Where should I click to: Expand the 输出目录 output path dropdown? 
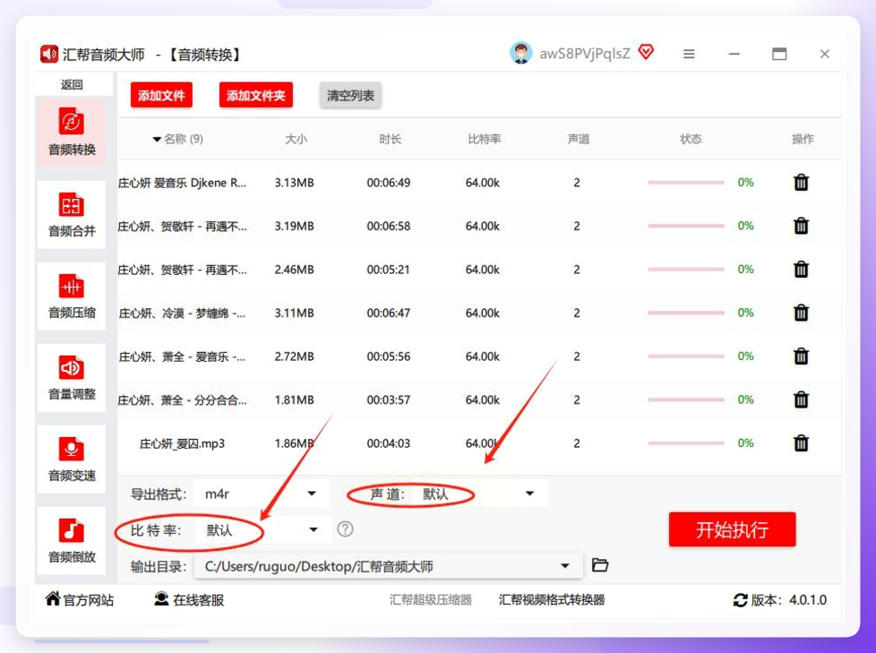tap(565, 566)
